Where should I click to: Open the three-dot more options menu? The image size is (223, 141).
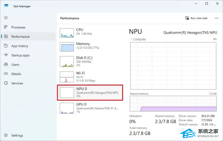point(217,18)
